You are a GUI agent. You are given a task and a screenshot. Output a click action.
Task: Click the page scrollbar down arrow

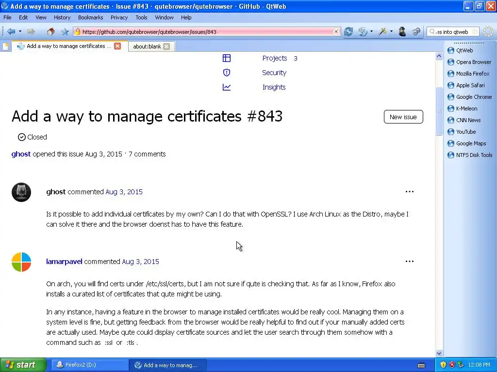click(439, 353)
